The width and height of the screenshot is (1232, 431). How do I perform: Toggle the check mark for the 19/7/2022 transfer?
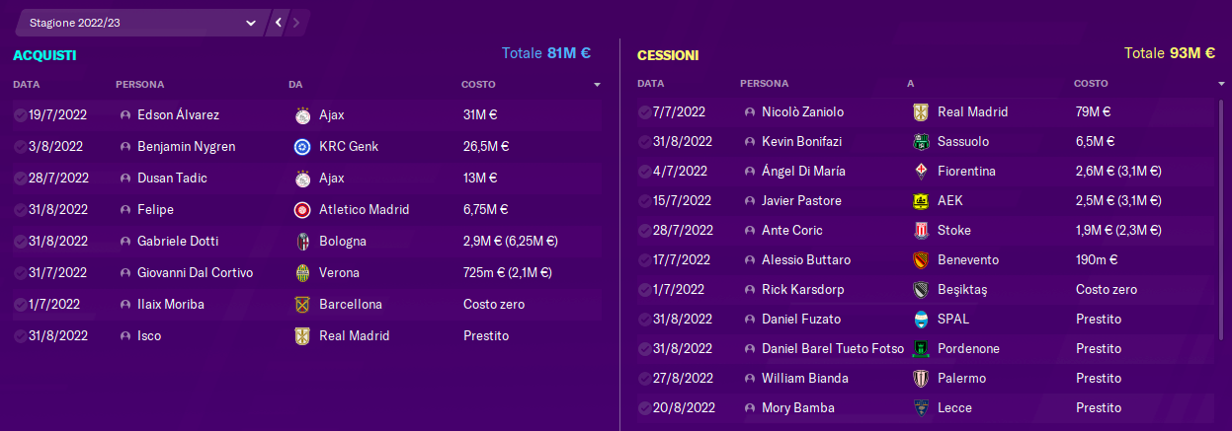(20, 115)
